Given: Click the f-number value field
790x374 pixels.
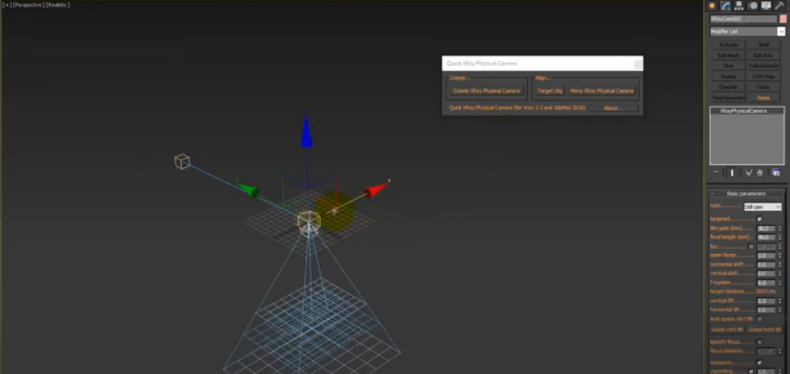Looking at the screenshot, I should point(766,283).
